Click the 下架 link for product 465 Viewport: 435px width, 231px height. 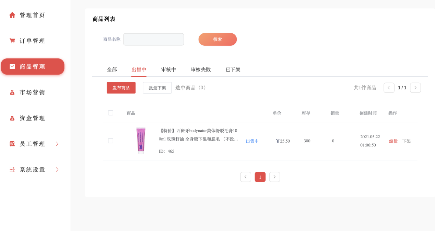pos(407,141)
